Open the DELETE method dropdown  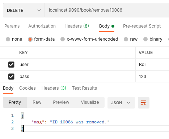tap(24, 10)
